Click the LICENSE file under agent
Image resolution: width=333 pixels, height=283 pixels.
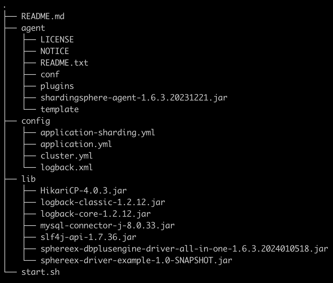click(57, 39)
